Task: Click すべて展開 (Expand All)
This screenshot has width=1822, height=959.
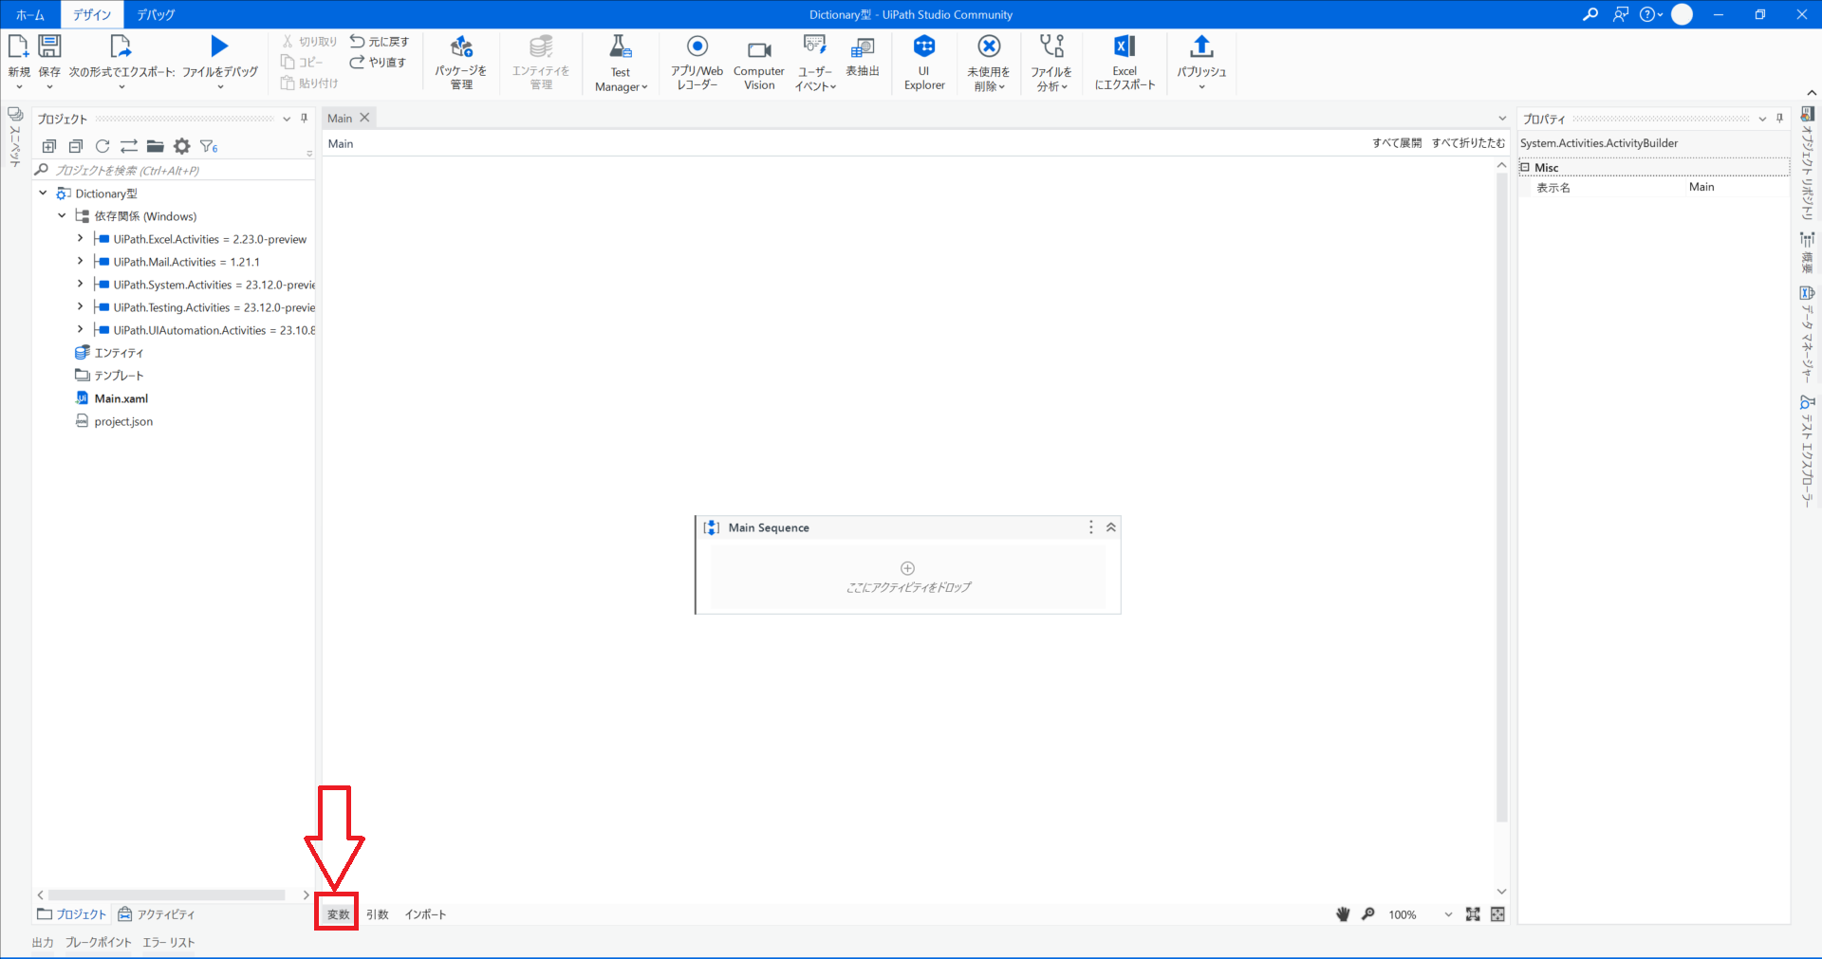Action: (x=1397, y=143)
